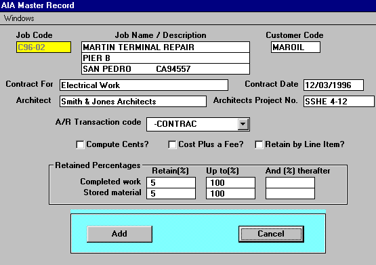The image size is (376, 265).
Task: Click the Retained Percentages group title
Action: coord(98,165)
